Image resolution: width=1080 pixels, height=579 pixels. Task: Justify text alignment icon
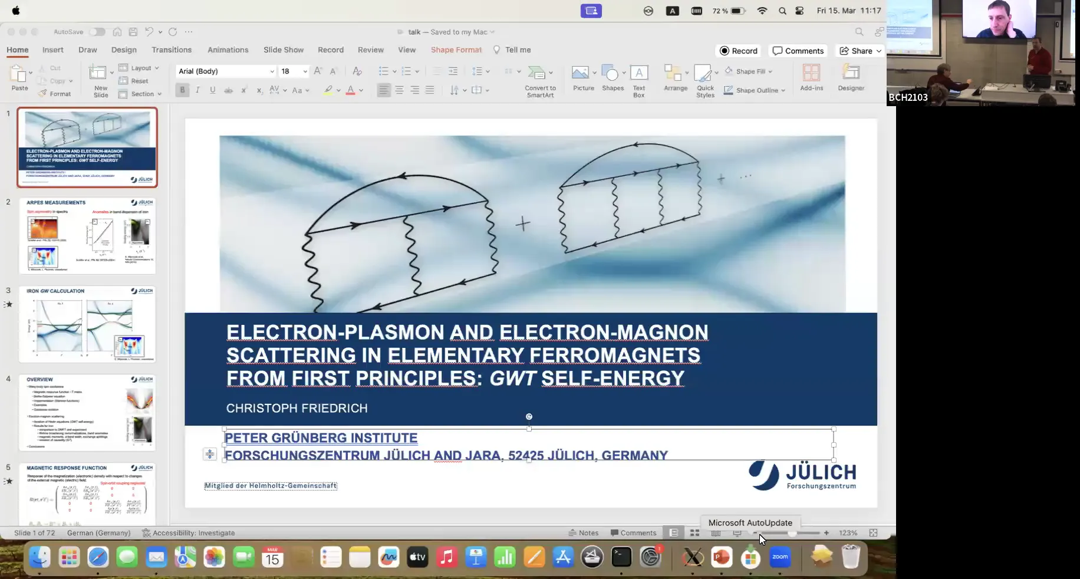[x=430, y=90]
